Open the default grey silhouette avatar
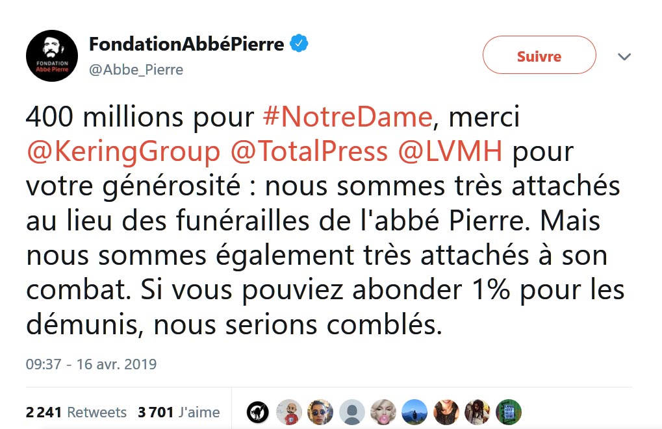Viewport: 662px width, 429px height. [352, 411]
